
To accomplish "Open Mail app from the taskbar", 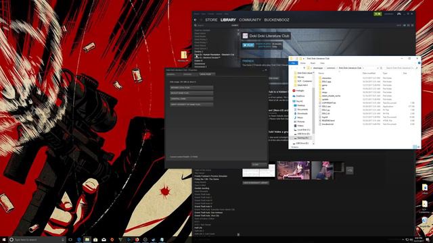I will point(104,240).
